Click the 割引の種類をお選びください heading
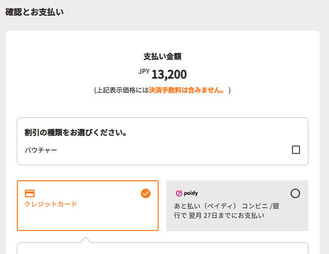This screenshot has height=254, width=329. [76, 133]
